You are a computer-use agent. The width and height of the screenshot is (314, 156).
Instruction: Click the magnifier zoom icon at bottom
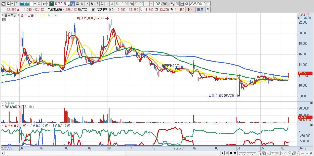[298, 153]
